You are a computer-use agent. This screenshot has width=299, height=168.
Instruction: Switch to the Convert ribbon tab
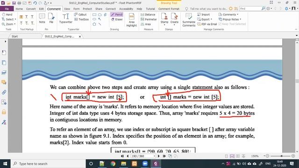31,9
